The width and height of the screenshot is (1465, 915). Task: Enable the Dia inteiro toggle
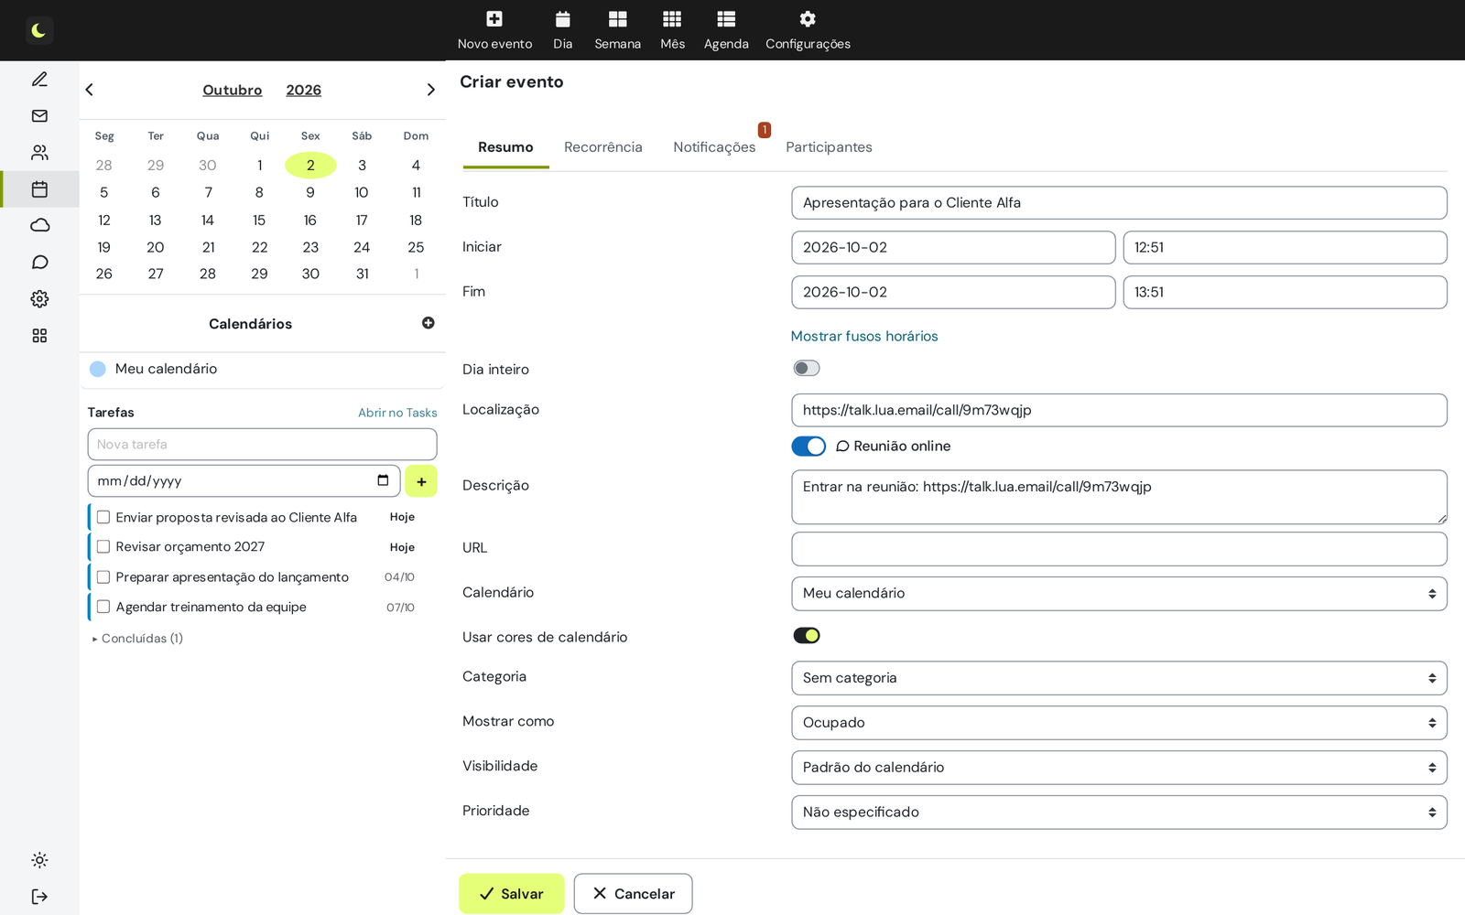(807, 369)
